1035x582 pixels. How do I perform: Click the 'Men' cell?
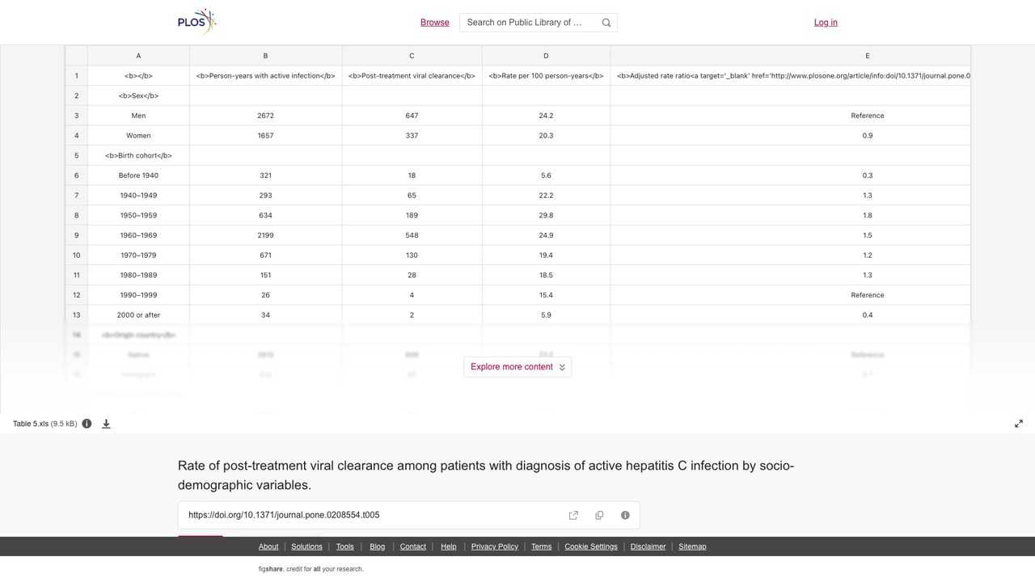pos(138,116)
